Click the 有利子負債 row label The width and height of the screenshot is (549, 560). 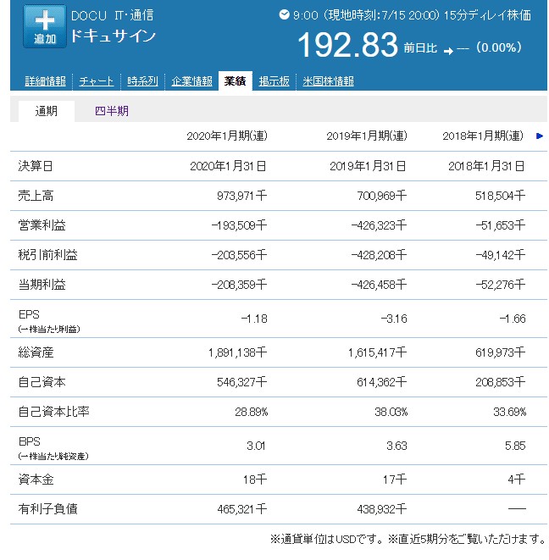[47, 509]
